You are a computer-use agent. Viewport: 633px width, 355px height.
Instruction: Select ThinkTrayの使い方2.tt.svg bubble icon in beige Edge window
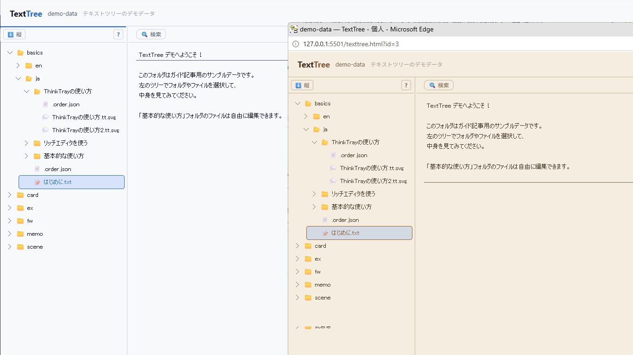tap(333, 181)
